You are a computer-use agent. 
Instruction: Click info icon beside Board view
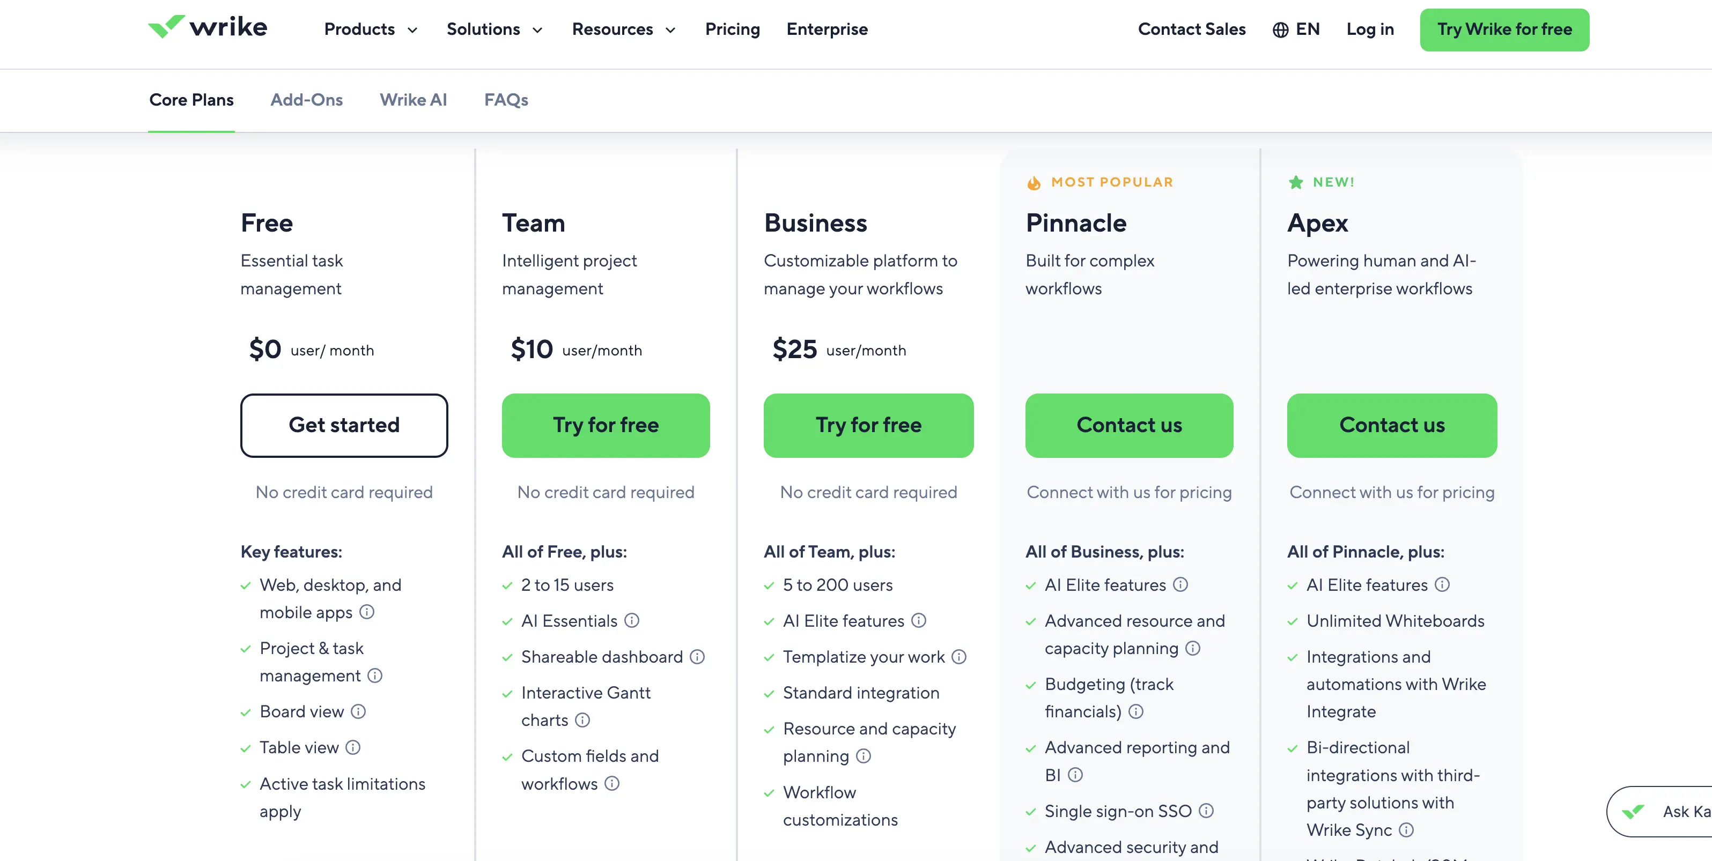click(358, 711)
